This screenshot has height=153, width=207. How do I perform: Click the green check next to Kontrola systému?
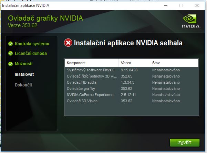point(10,44)
